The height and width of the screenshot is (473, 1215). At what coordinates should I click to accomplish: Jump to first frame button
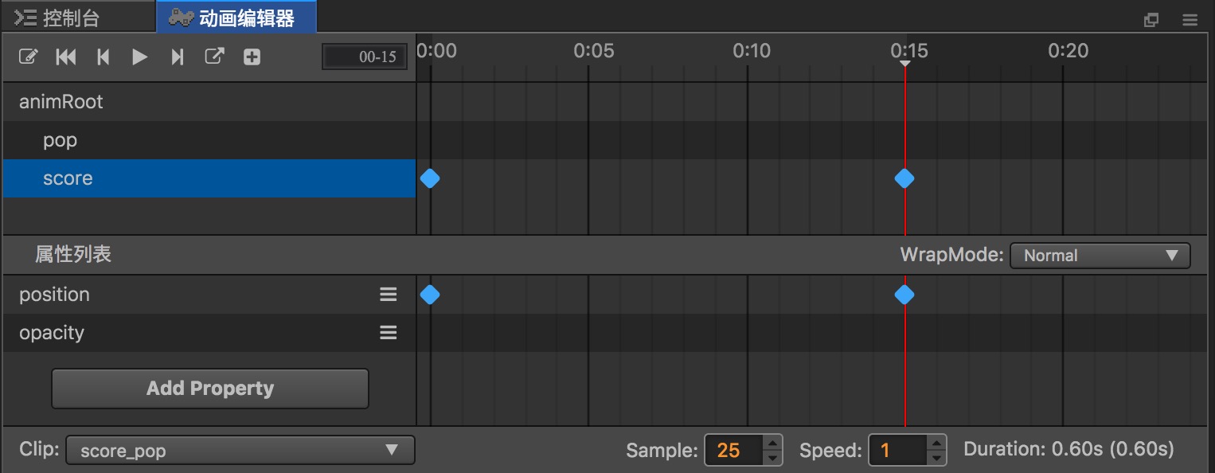point(66,57)
